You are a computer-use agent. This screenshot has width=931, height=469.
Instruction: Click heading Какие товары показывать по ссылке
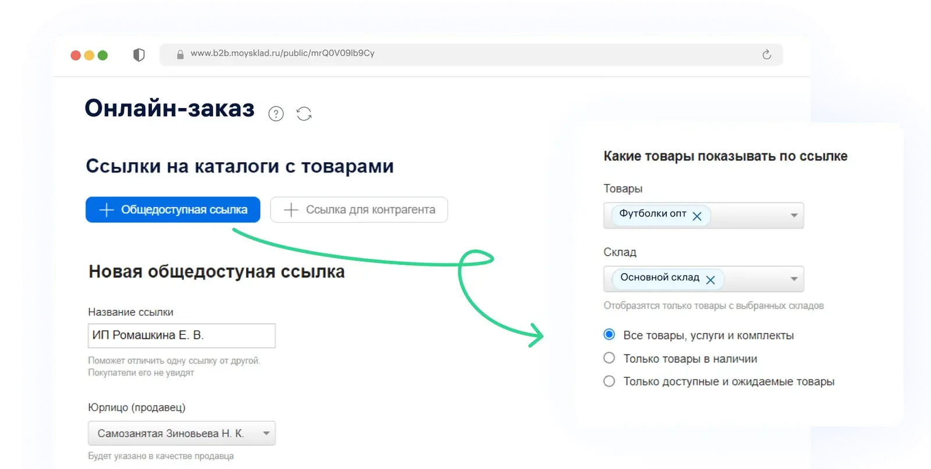pyautogui.click(x=726, y=156)
